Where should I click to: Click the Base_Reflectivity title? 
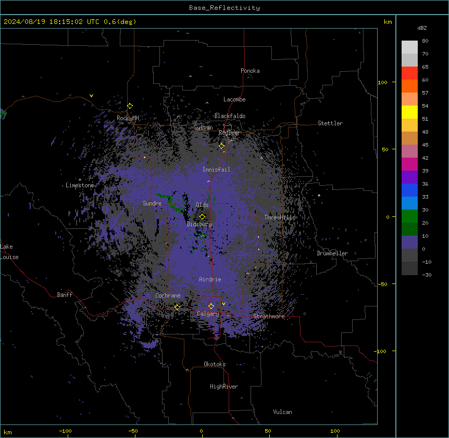point(224,8)
